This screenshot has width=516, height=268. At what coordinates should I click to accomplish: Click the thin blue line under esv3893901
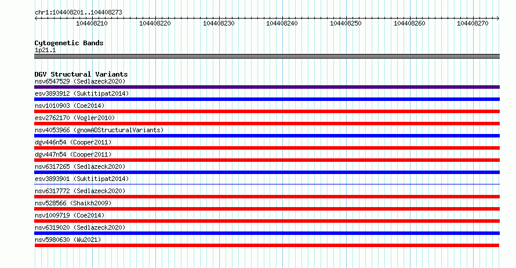(267, 184)
